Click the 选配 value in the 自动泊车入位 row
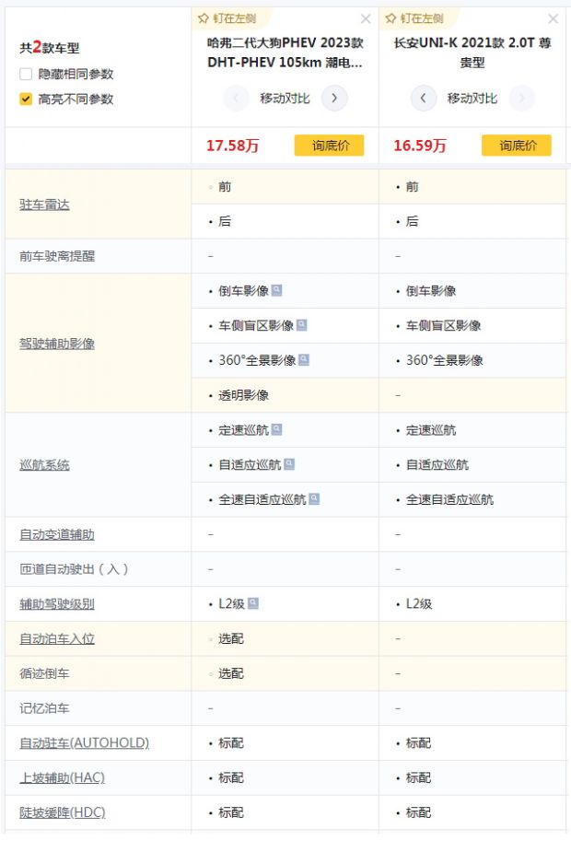571x841 pixels. [231, 638]
